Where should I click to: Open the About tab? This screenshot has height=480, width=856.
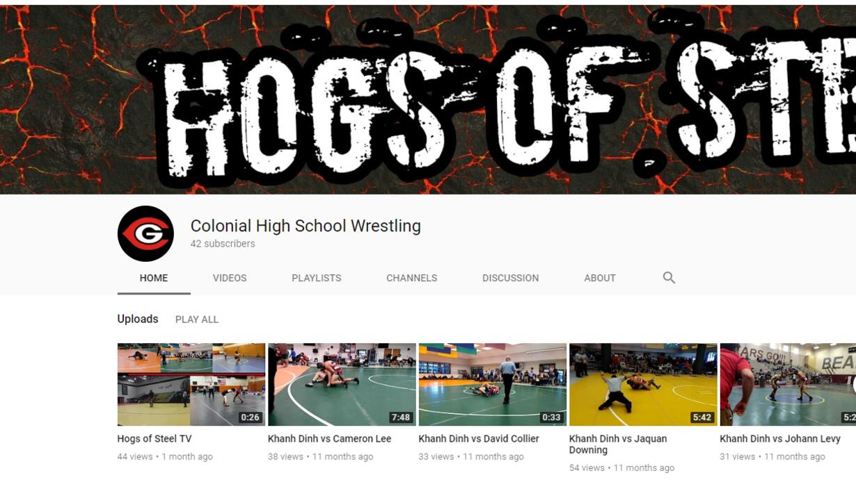point(600,278)
